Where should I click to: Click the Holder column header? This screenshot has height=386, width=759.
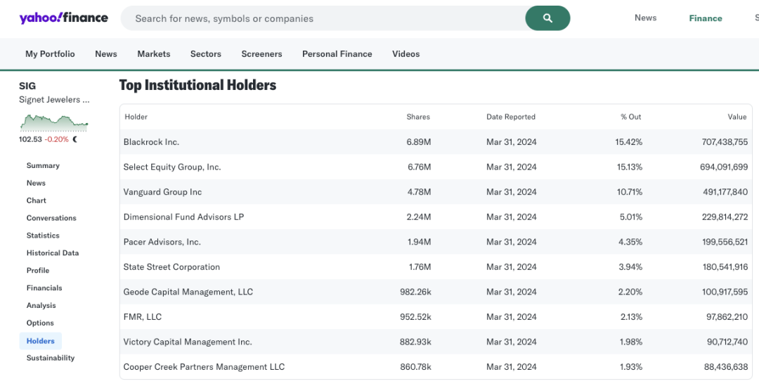(x=136, y=117)
